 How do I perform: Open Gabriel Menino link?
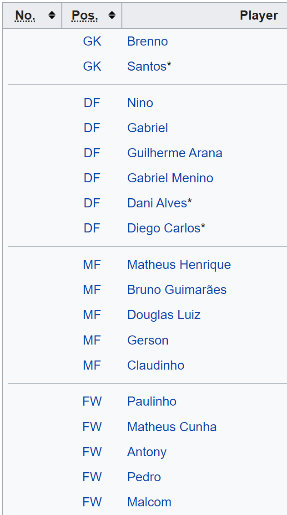click(x=170, y=178)
